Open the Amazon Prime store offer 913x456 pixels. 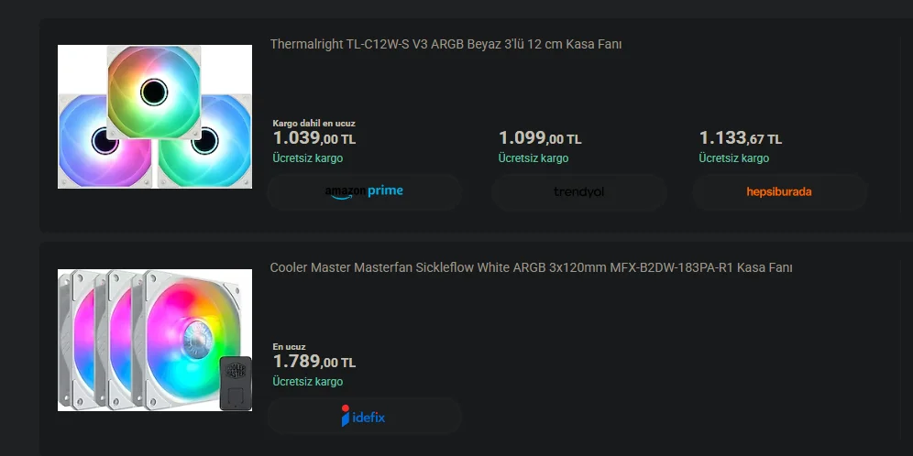(364, 191)
